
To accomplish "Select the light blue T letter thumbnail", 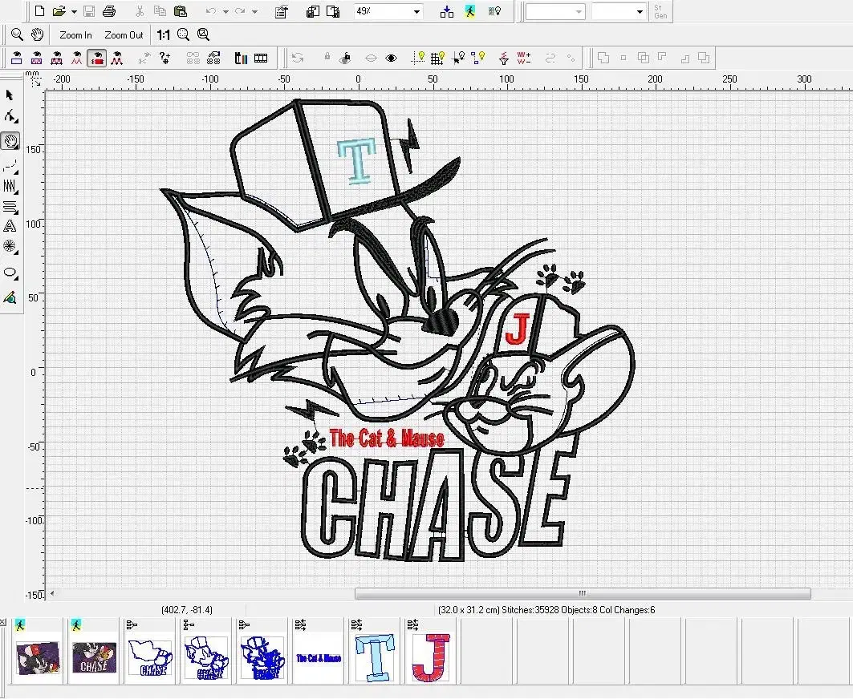I will (376, 658).
